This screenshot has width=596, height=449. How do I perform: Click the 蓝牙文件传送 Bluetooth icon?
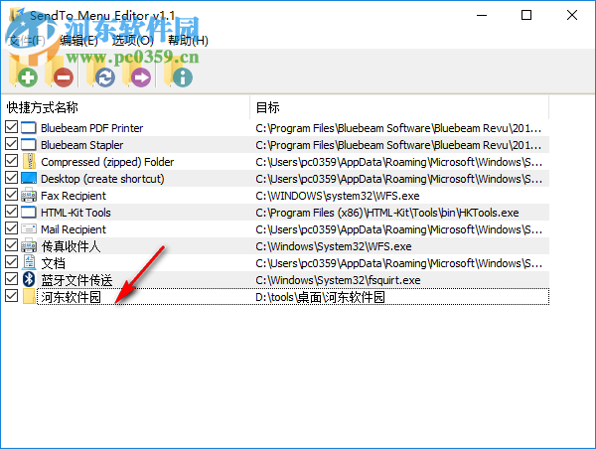29,279
